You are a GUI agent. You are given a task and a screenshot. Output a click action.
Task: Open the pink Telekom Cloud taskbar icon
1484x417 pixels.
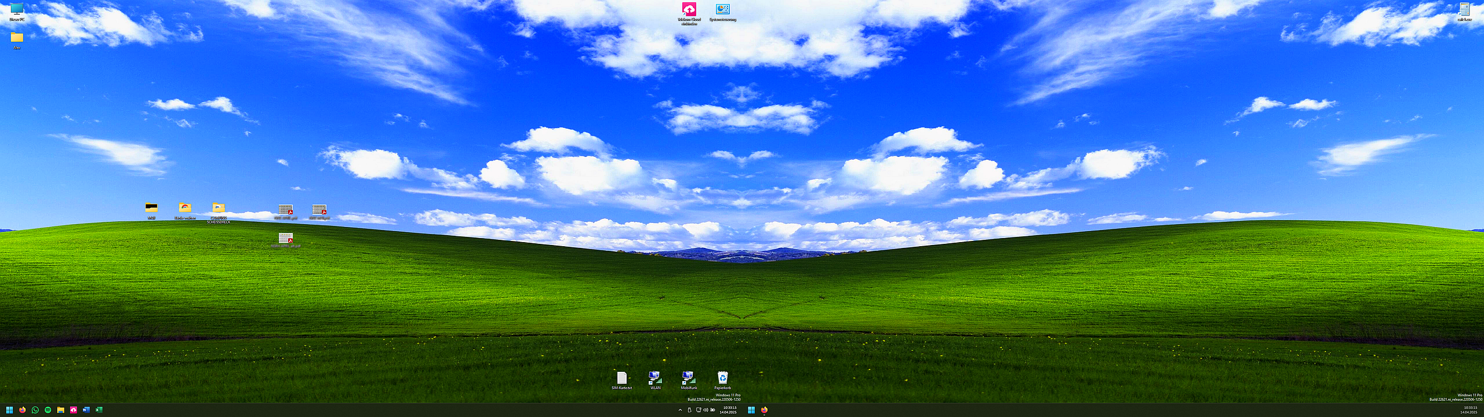coord(73,410)
